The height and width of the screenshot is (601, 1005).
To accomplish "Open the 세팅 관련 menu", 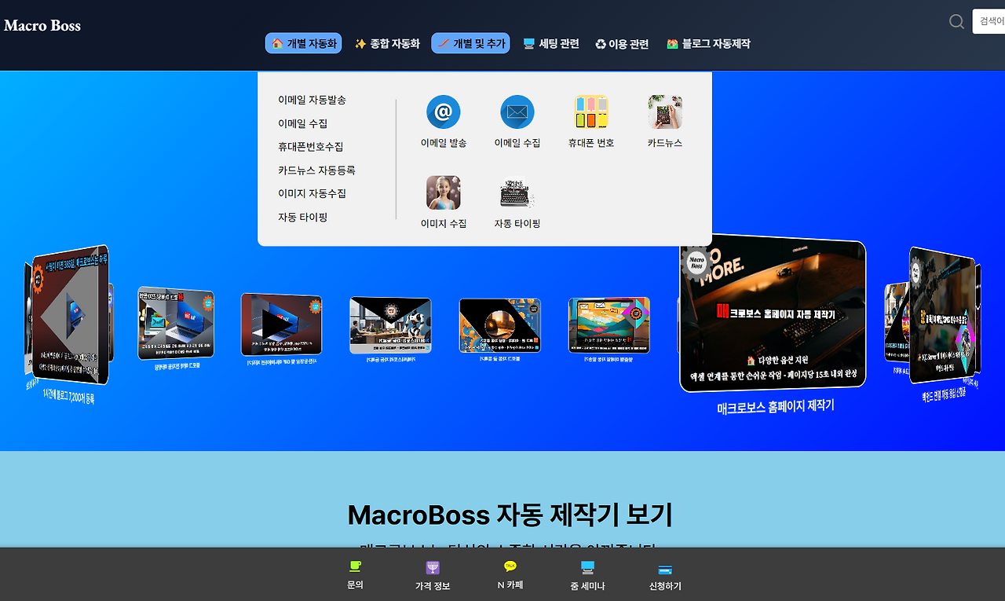I will tap(550, 43).
